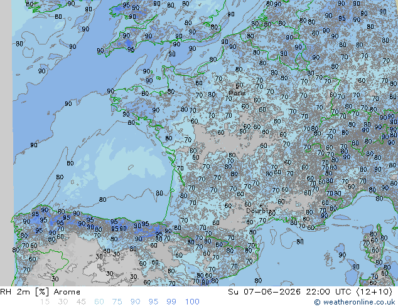Click the '22:00 UTC' time text
This screenshot has width=398, height=307.
(x=330, y=292)
